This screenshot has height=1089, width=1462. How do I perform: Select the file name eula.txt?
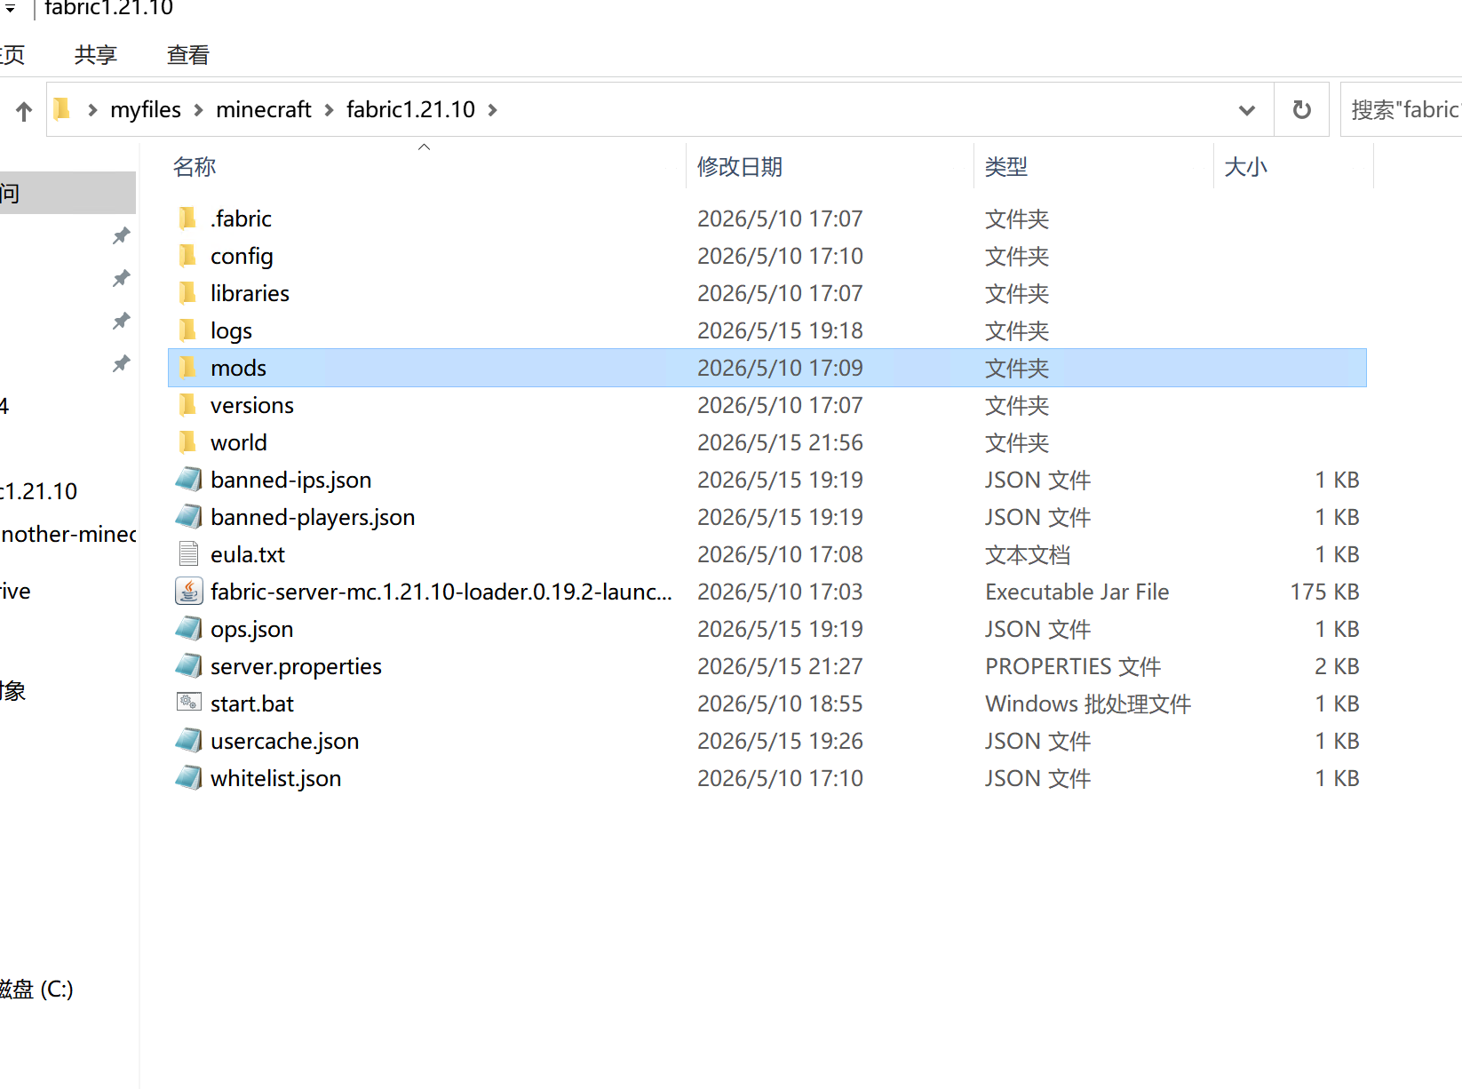point(248,554)
